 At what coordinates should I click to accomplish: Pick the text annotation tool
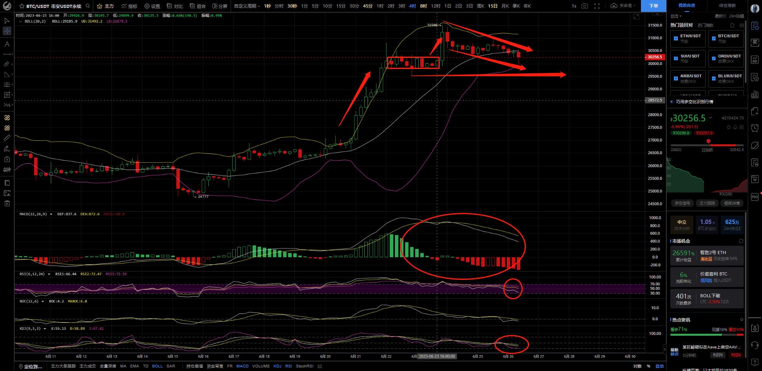tap(7, 44)
